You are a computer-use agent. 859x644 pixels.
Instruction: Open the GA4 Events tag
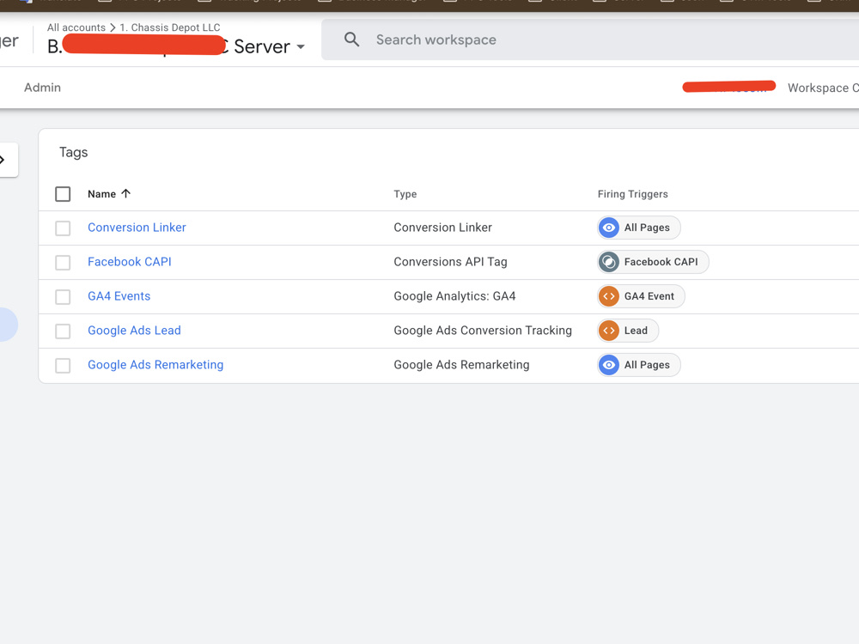(x=119, y=296)
